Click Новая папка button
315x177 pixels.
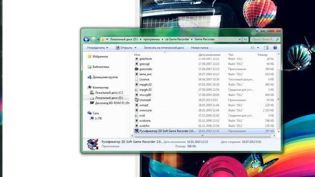[199, 48]
